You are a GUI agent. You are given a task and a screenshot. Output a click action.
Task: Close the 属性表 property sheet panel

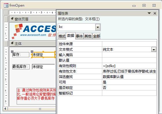(x=155, y=13)
